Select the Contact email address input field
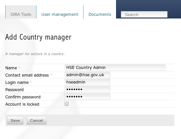This screenshot has height=139, width=181. point(88,75)
